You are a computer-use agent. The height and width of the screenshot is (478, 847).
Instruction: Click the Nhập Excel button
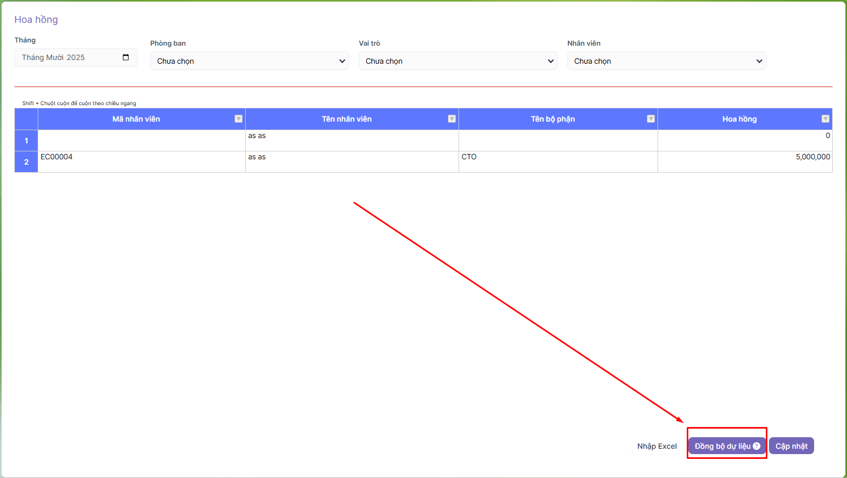[x=657, y=446]
